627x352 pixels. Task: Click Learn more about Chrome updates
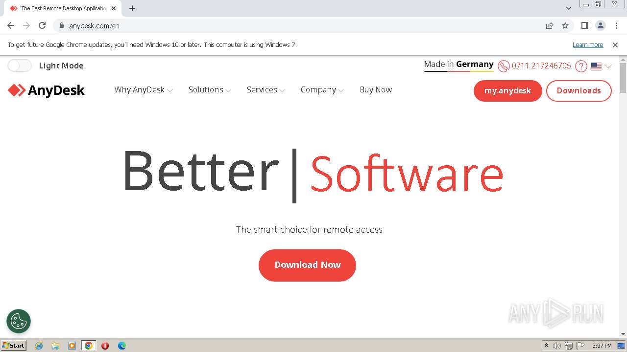point(588,45)
